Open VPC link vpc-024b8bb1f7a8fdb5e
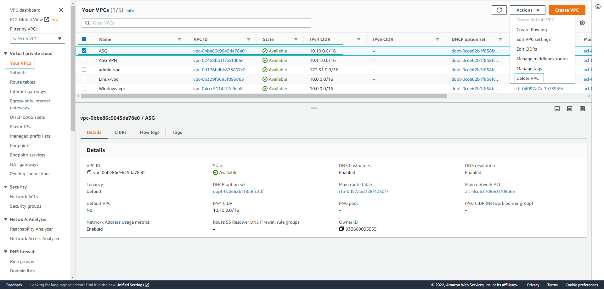 click(218, 60)
